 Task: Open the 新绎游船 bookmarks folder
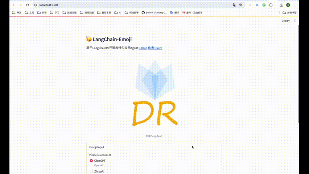(x=87, y=13)
